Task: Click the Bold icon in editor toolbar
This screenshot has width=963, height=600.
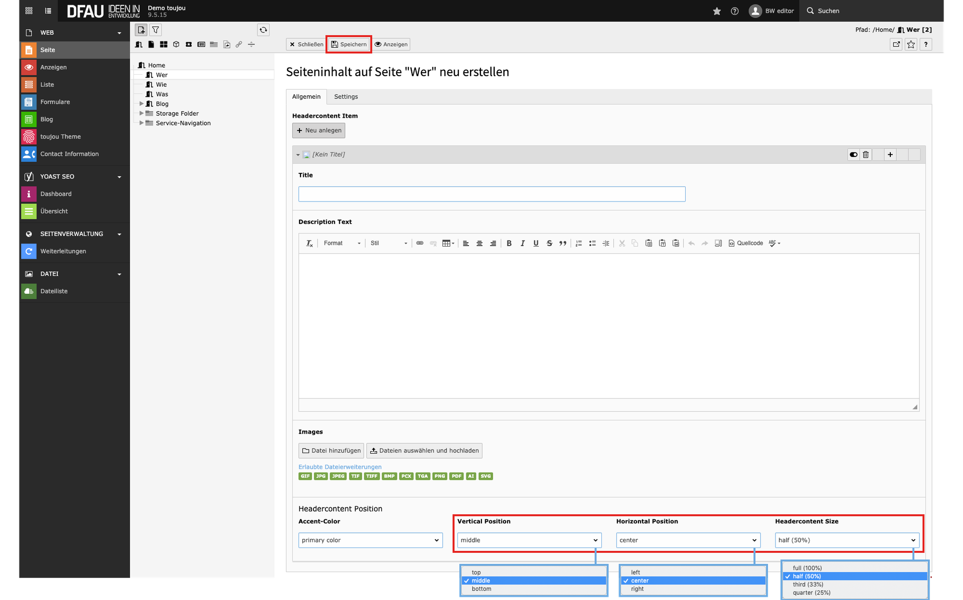Action: (509, 243)
